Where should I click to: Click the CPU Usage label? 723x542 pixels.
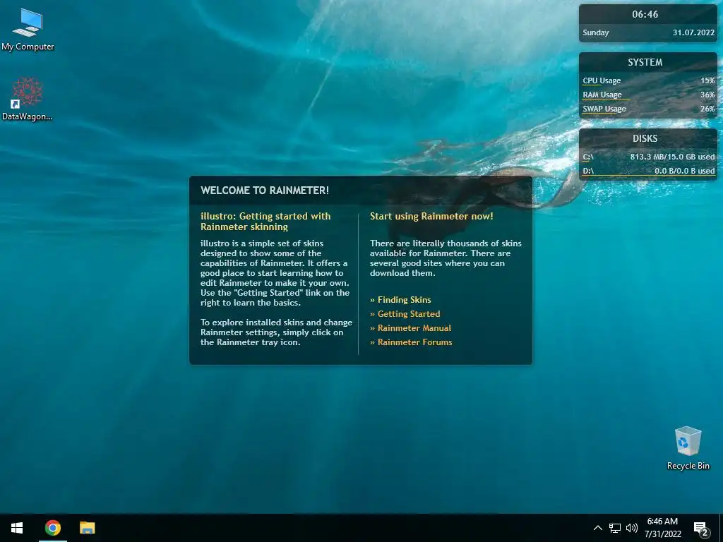(x=602, y=80)
